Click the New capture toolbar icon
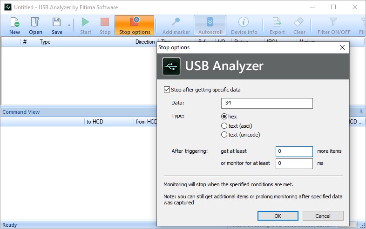This screenshot has width=366, height=229. 14,26
